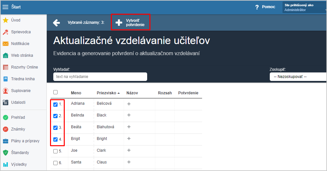The image size is (327, 171).
Task: Click the Pomoc help link
Action: [268, 7]
